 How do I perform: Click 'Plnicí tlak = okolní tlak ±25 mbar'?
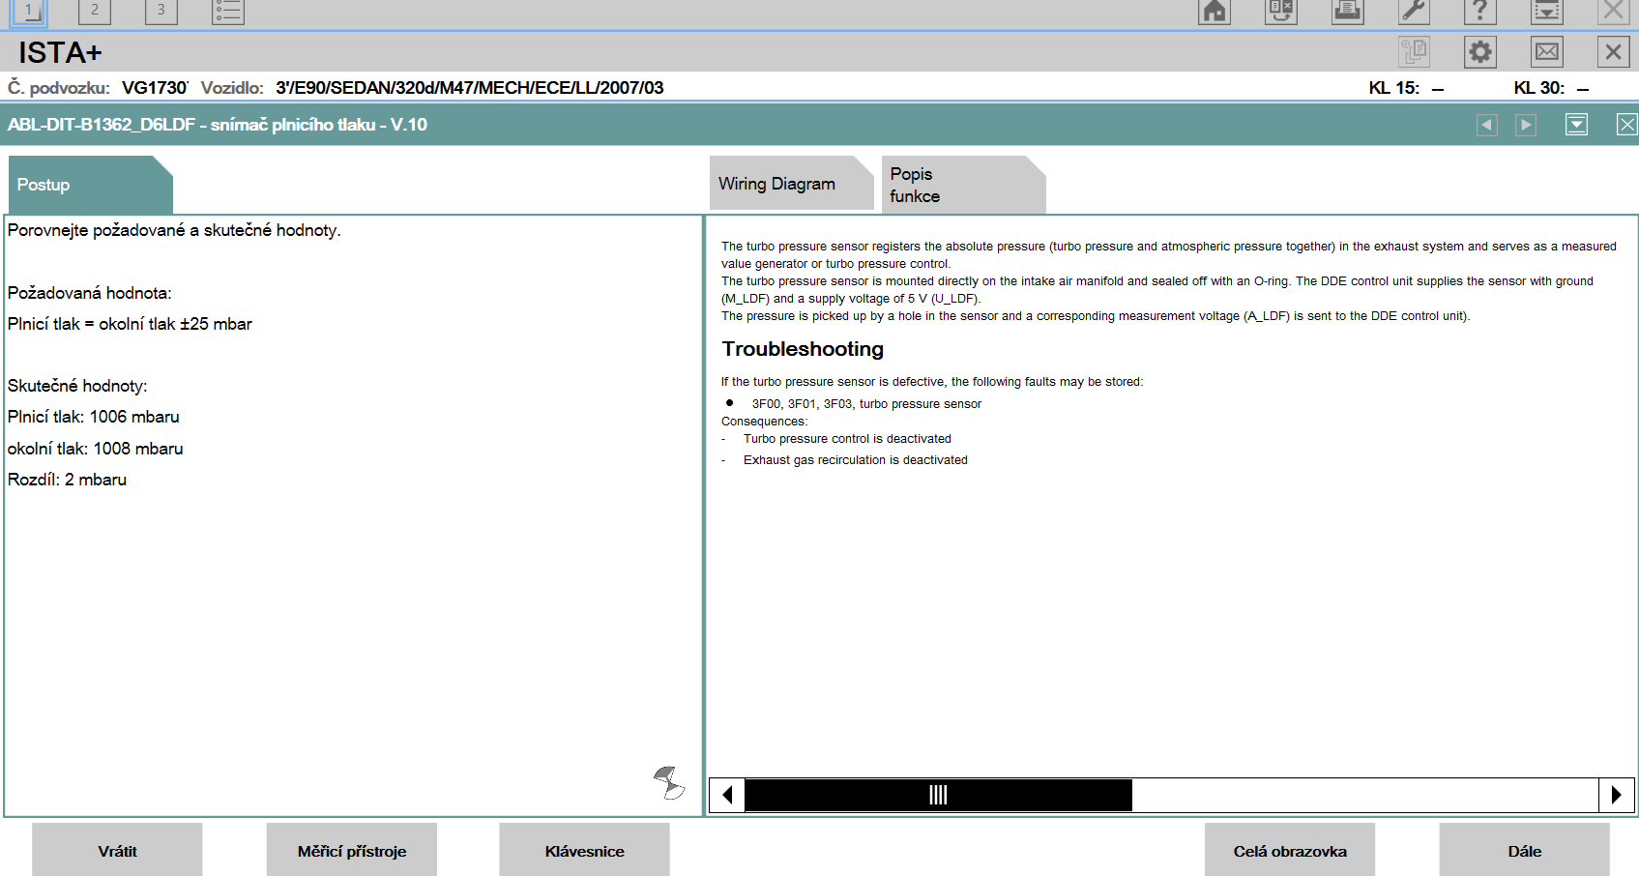tap(130, 324)
